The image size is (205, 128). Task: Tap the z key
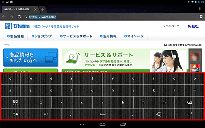point(41,102)
